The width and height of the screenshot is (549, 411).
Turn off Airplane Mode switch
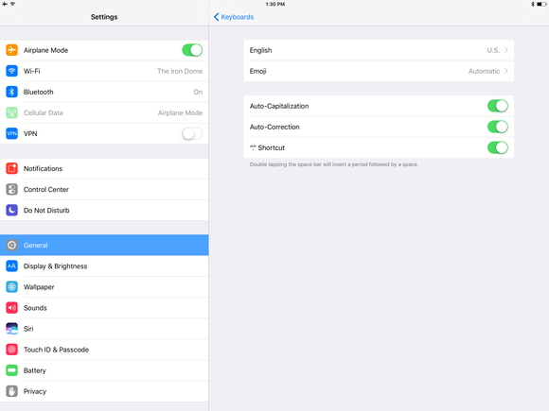(x=192, y=50)
